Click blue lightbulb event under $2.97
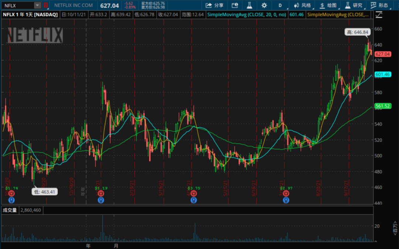 (286, 200)
